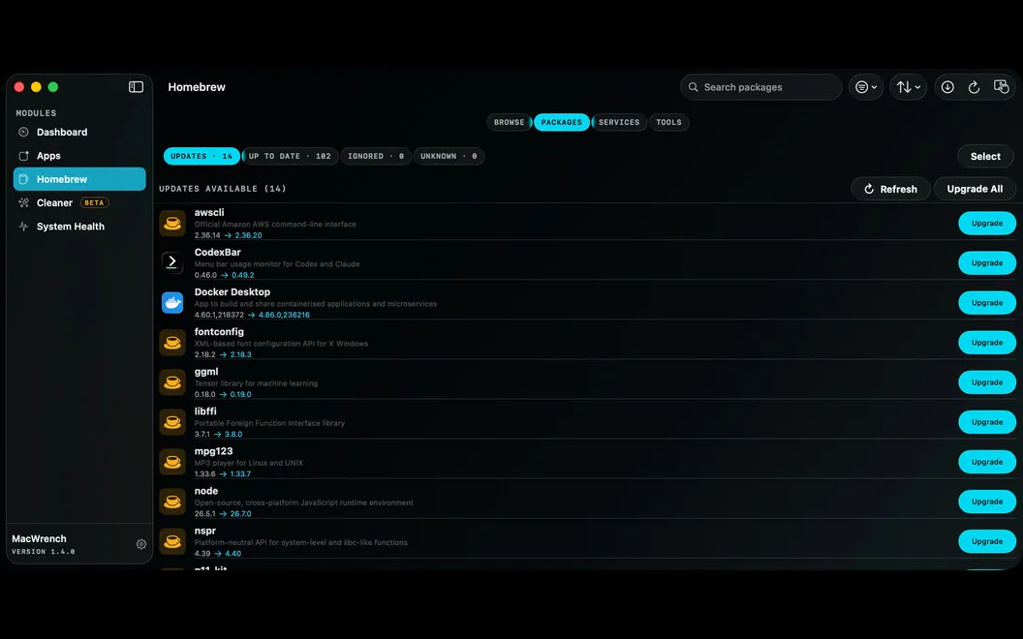Upgrade the CodexBar package
The height and width of the screenshot is (639, 1023).
tap(987, 262)
